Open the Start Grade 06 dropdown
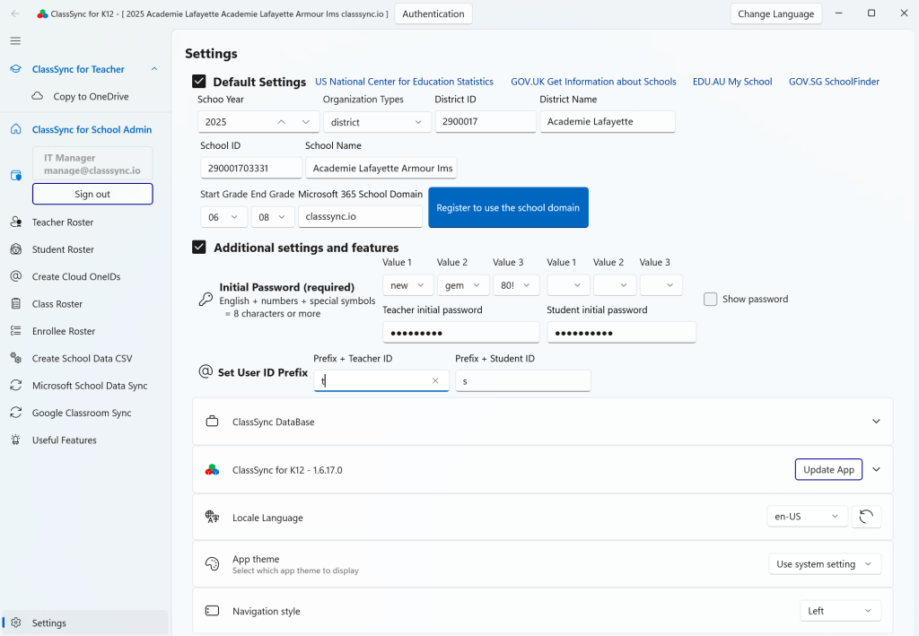The width and height of the screenshot is (919, 636). (x=223, y=217)
